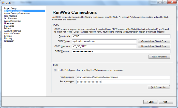Toggle Enable Portal connection checkbox
The image size is (178, 108).
pos(55,70)
